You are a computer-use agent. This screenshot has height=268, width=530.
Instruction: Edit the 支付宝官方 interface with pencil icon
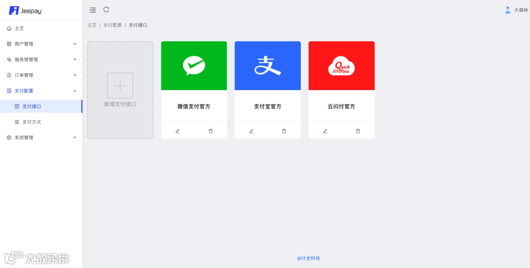point(251,131)
